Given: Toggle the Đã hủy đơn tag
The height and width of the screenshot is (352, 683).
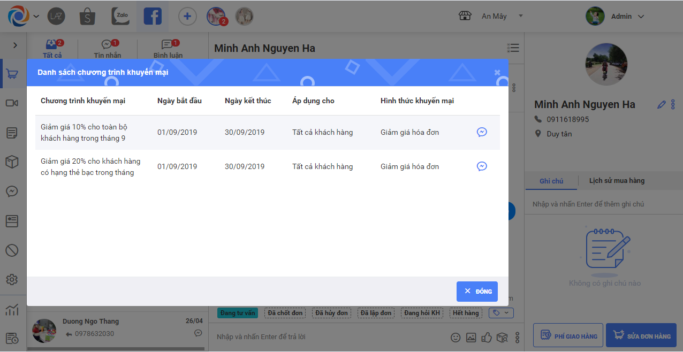Looking at the screenshot, I should (x=331, y=313).
